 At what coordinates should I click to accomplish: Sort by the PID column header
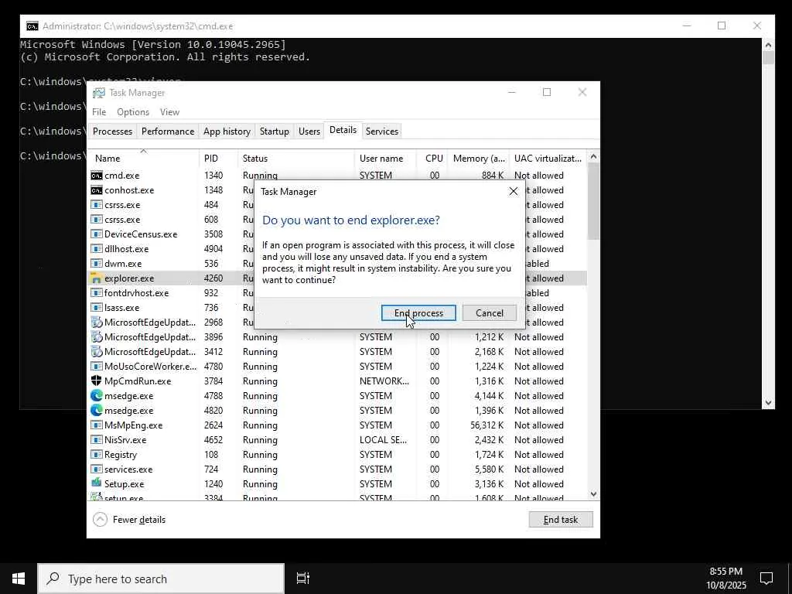click(218, 158)
